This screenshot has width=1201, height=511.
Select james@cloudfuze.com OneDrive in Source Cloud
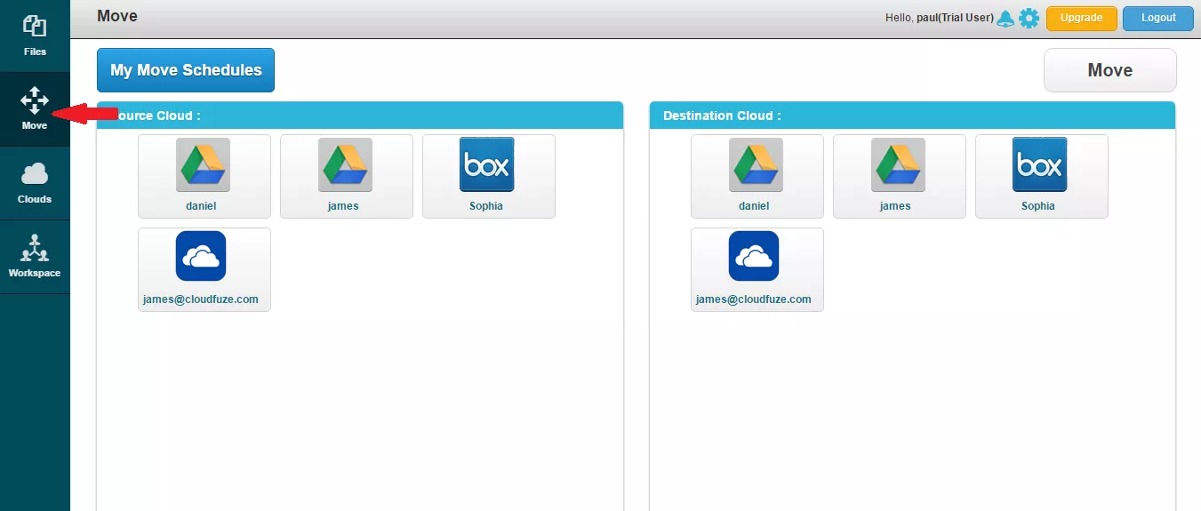point(204,269)
